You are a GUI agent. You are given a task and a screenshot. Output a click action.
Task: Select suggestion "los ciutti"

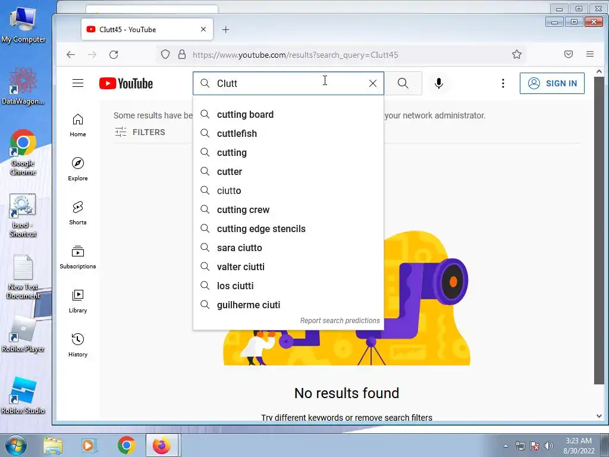click(288, 286)
